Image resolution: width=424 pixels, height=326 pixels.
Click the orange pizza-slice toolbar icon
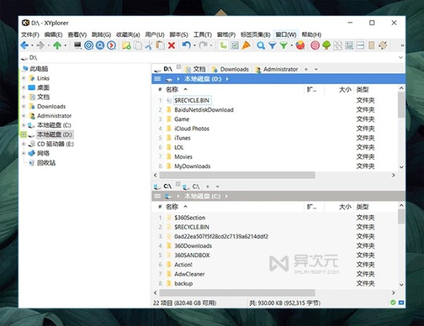[x=246, y=45]
